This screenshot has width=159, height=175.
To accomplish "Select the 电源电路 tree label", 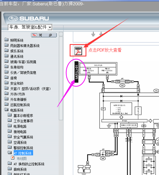I will pyautogui.click(x=20, y=126).
